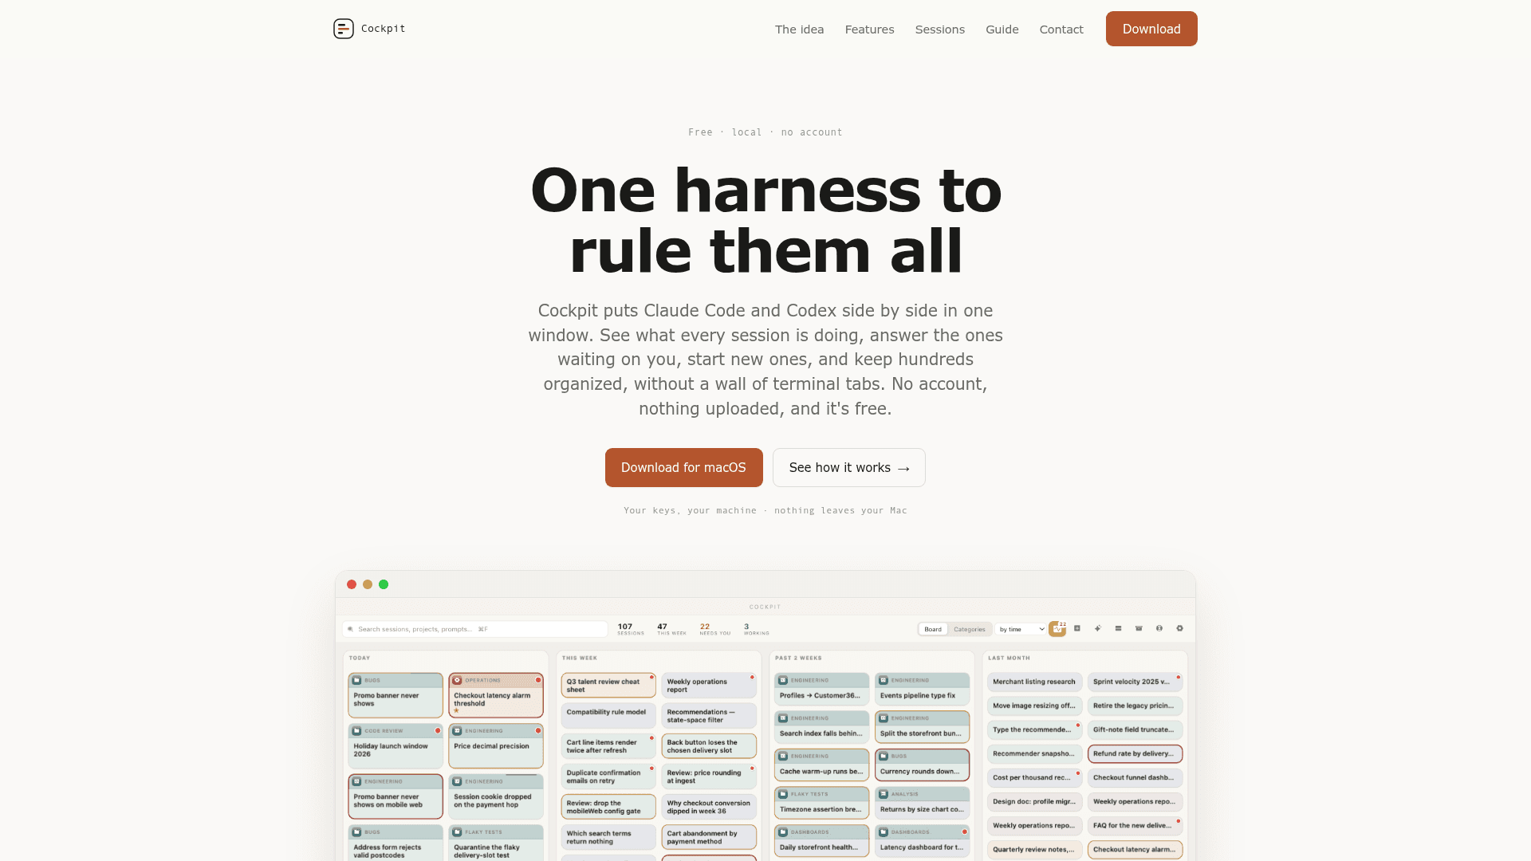Viewport: 1531px width, 861px height.
Task: Open the "Why checkout conversion dipped" card
Action: point(709,807)
